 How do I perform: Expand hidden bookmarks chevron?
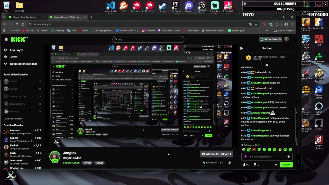click(x=267, y=31)
